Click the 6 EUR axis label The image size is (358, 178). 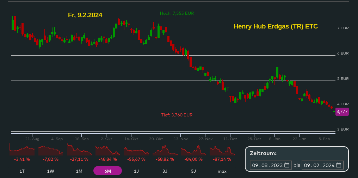pyautogui.click(x=343, y=53)
